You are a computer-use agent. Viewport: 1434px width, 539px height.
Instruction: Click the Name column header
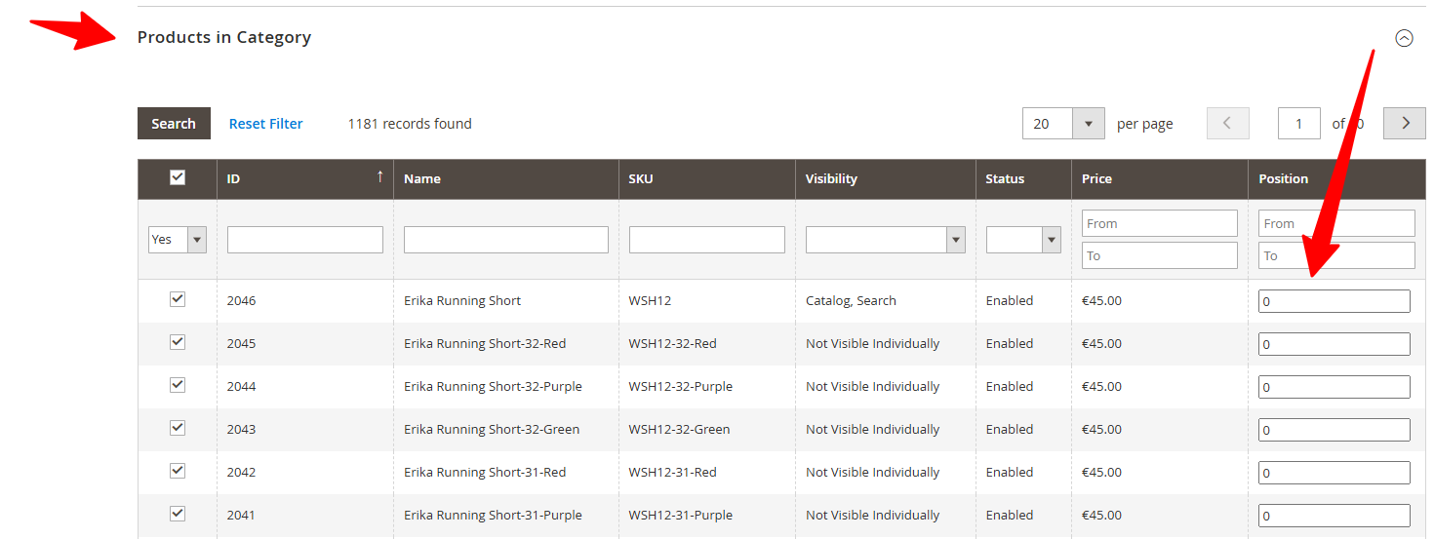point(422,179)
